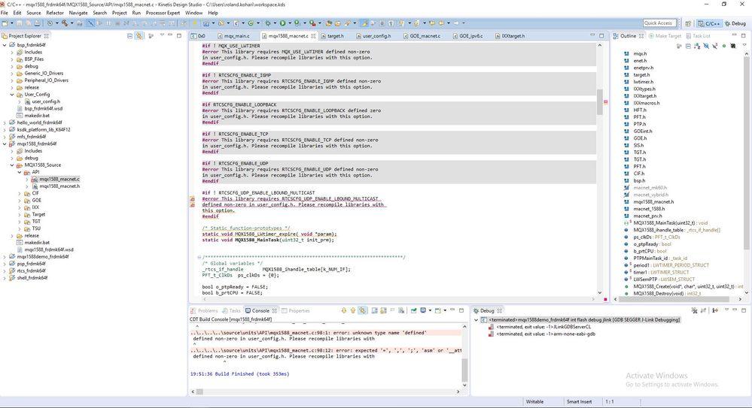Toggle Link with Editor in Project Explorer
Image resolution: width=752 pixels, height=408 pixels.
click(139, 36)
